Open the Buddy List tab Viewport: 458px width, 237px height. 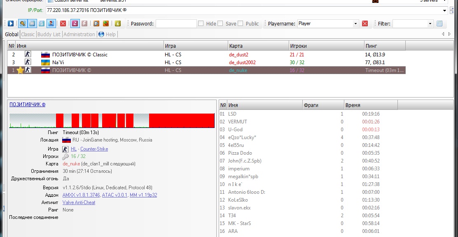click(49, 35)
